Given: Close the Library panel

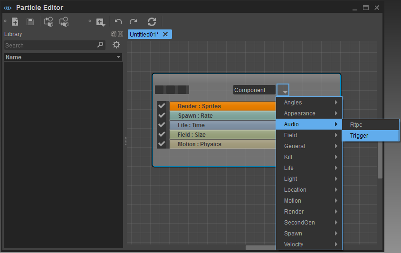Looking at the screenshot, I should [x=121, y=34].
